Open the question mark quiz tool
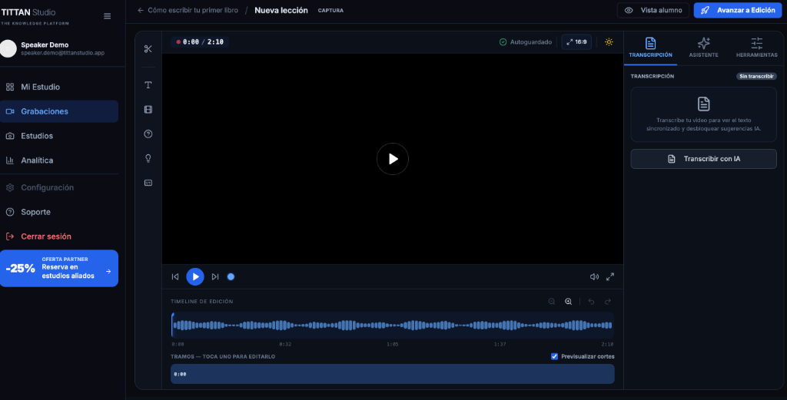787x400 pixels. tap(148, 134)
